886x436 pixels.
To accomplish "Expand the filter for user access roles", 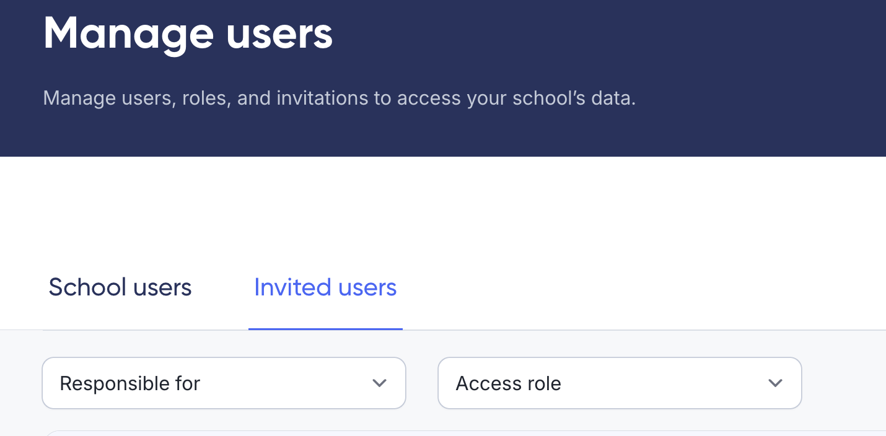I will [620, 383].
